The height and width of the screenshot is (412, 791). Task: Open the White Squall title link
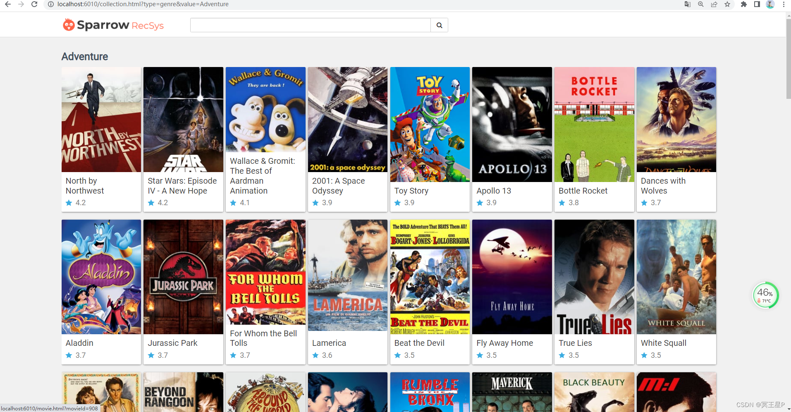(663, 343)
